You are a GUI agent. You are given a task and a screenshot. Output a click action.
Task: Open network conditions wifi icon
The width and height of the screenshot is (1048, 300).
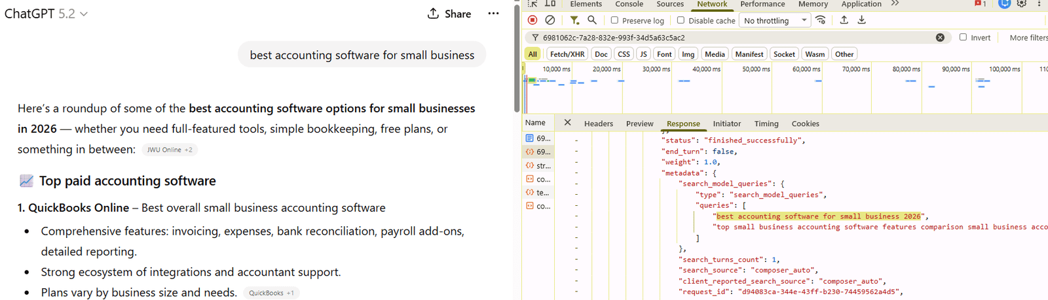[x=821, y=20]
